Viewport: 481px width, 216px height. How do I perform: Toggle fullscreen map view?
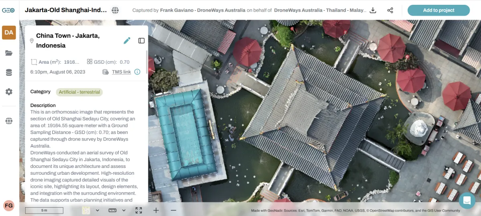pyautogui.click(x=139, y=210)
